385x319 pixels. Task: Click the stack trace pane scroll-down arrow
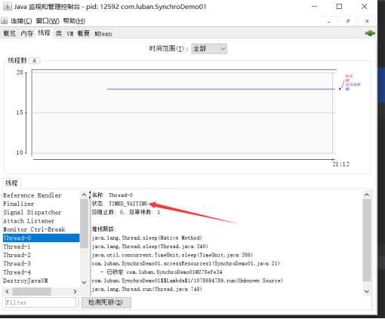click(367, 291)
